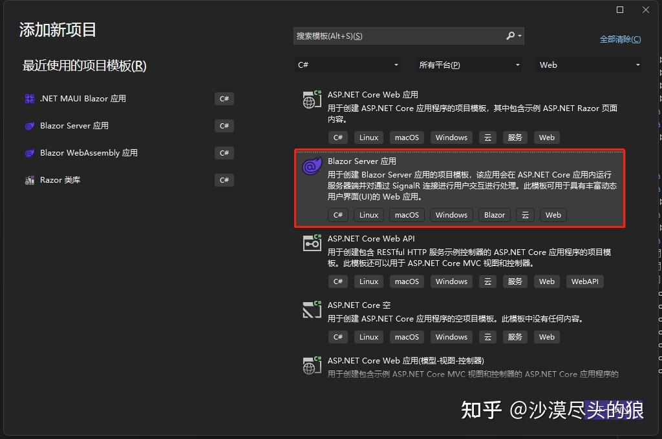Click the ASP.NET Core Web 应用 template icon
Viewport: 662px width, 439px height.
click(x=312, y=99)
